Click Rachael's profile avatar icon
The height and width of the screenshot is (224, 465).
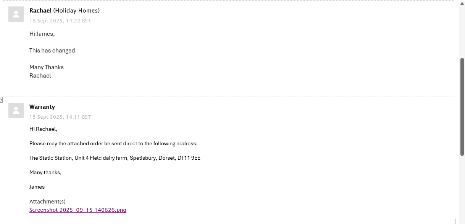coord(16,14)
